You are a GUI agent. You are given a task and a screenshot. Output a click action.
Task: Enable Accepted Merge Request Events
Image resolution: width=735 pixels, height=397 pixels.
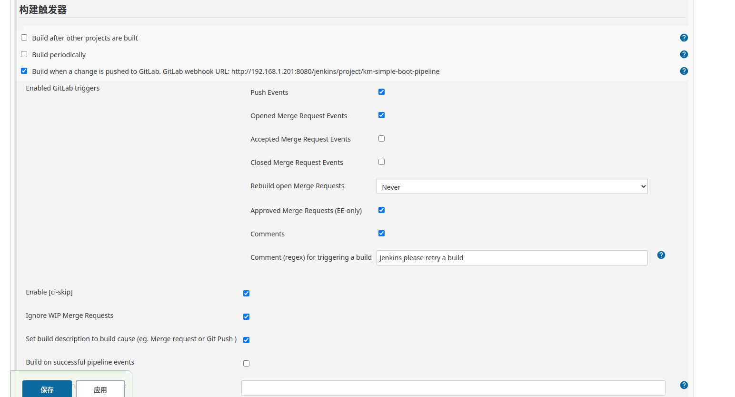tap(381, 139)
